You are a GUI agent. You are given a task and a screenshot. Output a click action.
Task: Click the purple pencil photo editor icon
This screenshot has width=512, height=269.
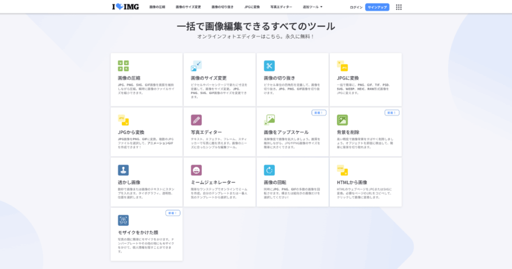196,120
